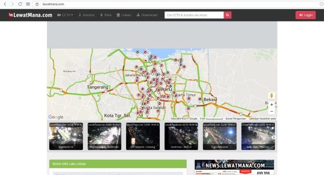The width and height of the screenshot is (324, 175).
Task: Click the red Login button
Action: tap(306, 15)
